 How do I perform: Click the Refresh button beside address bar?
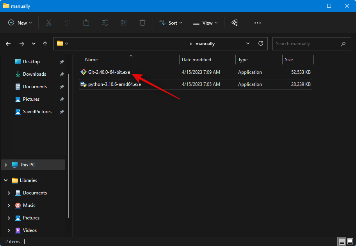(x=261, y=44)
